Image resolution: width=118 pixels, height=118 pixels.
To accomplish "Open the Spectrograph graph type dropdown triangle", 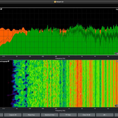I will point(9,61).
